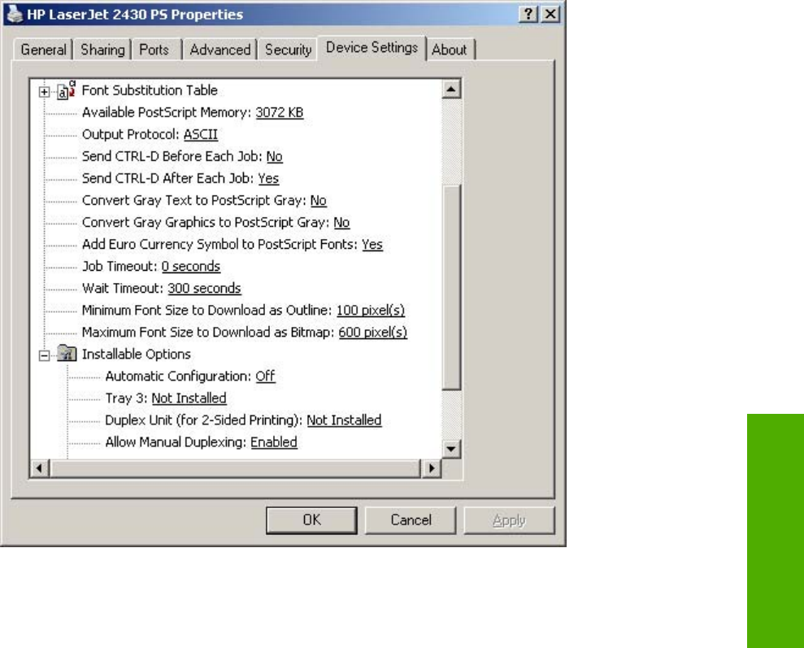This screenshot has height=648, width=804.
Task: Click the Font Substitution Table icon
Action: point(66,90)
